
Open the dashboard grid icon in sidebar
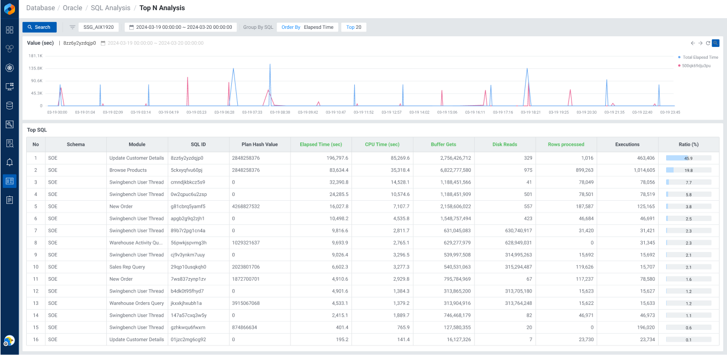(10, 30)
